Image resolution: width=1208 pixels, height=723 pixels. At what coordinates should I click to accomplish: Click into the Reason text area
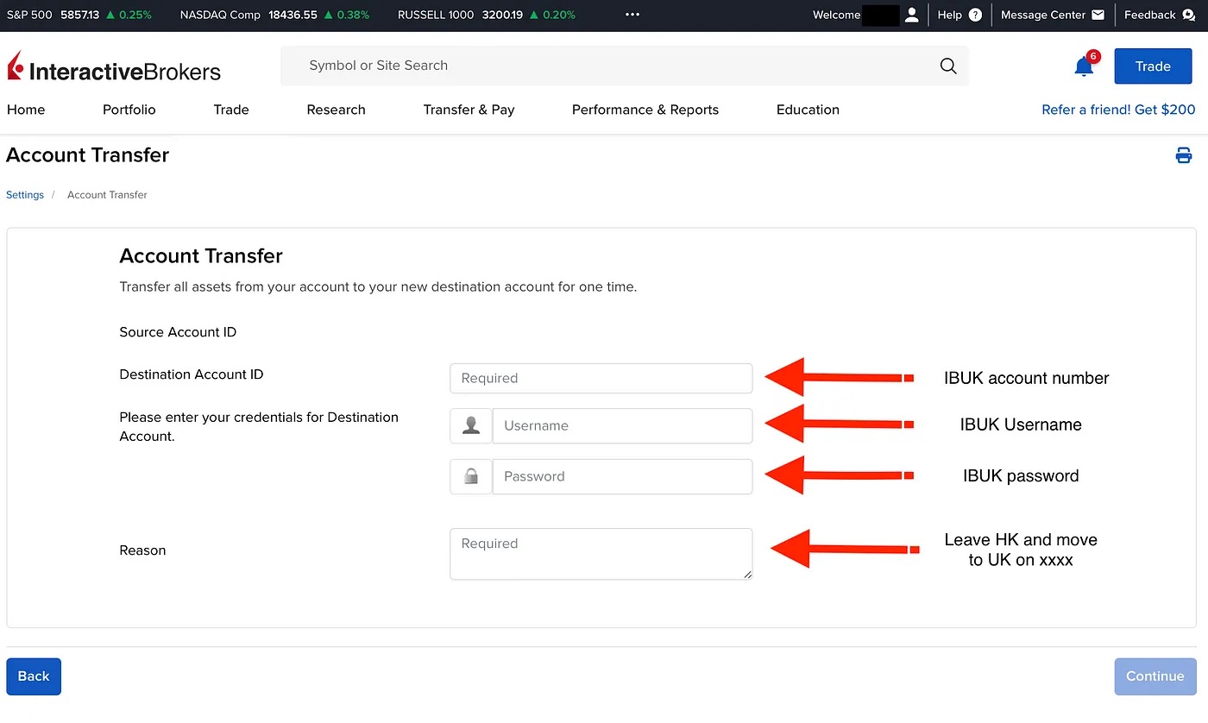point(601,554)
